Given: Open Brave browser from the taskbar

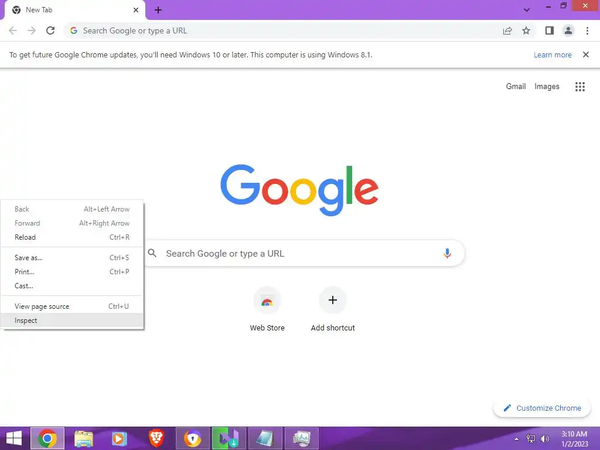Looking at the screenshot, I should pyautogui.click(x=156, y=438).
